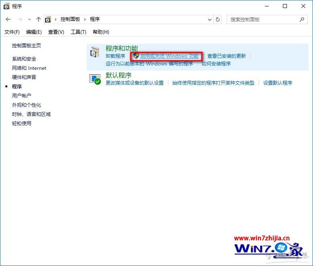Click 程序 breadcrumb in address bar
313x266 pixels.
(x=95, y=19)
